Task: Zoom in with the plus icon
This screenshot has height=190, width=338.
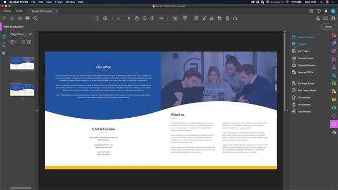Action: (x=152, y=18)
